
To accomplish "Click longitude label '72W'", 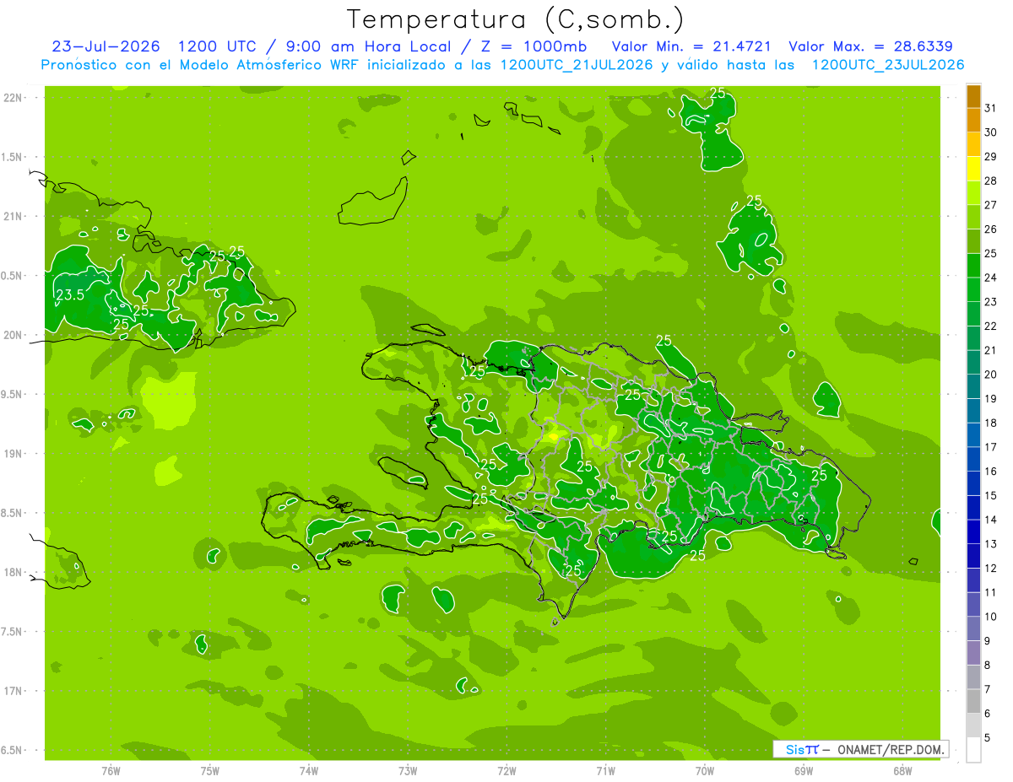I will [x=506, y=770].
